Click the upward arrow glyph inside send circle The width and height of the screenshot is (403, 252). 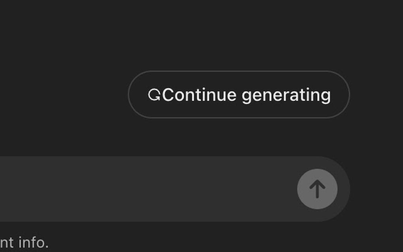[x=317, y=189]
